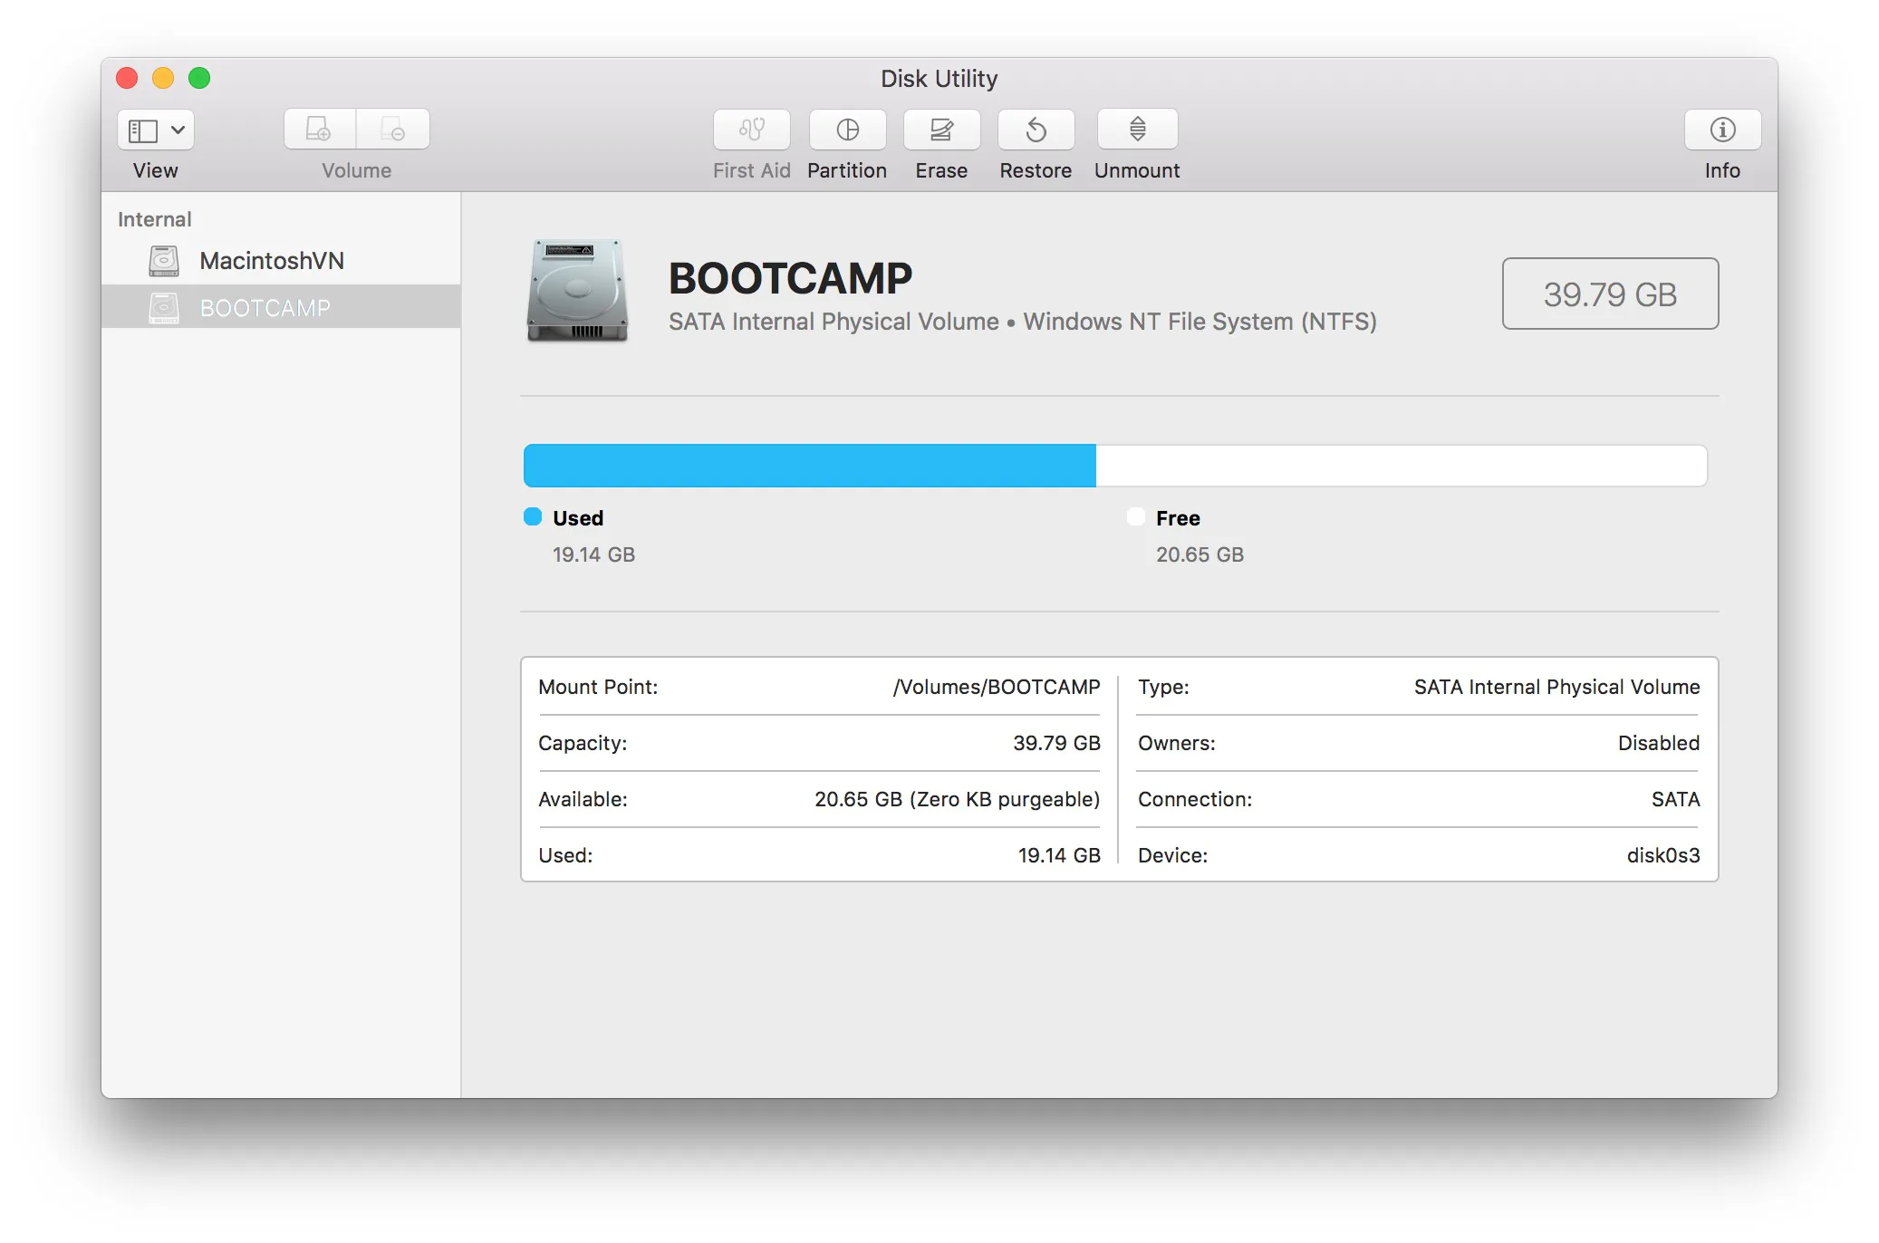Open the View sidebar dropdown
Viewport: 1879px width, 1243px height.
155,130
